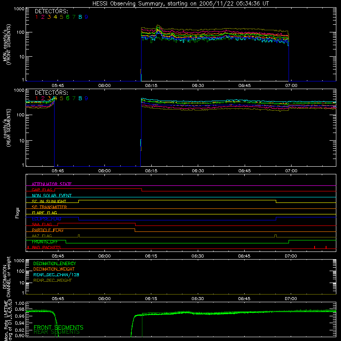Click the FLARE_FLAG label
Viewport: 341px width, 341px height.
(x=44, y=213)
